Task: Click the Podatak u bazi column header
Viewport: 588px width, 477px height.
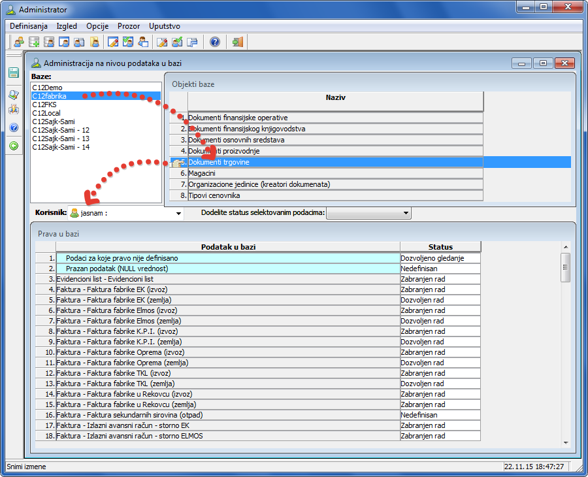Action: click(228, 247)
